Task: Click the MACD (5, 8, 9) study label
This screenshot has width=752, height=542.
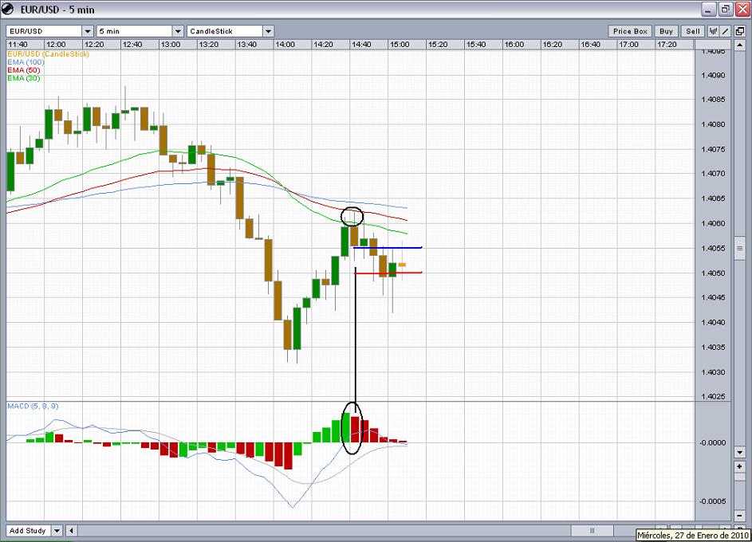Action: (32, 406)
